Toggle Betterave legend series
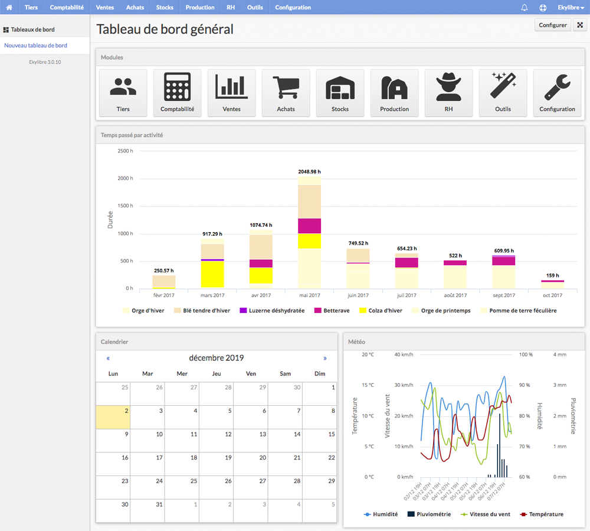The image size is (590, 531). (x=332, y=311)
